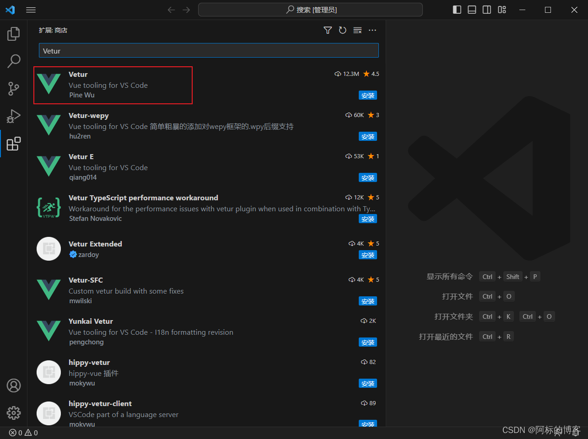The image size is (588, 439).
Task: Check errors and warnings in the status bar
Action: click(x=22, y=432)
